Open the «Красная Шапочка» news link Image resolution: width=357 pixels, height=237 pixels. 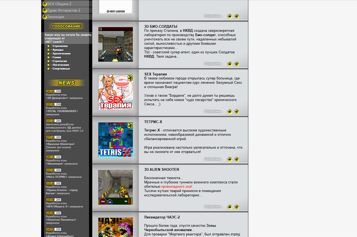click(x=60, y=144)
